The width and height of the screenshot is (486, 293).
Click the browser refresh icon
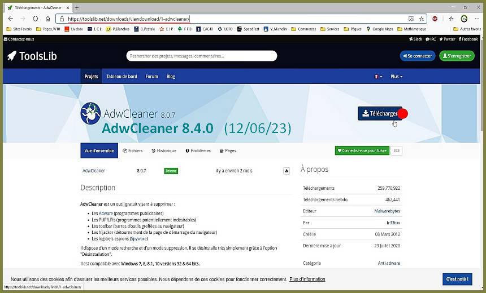click(36, 19)
